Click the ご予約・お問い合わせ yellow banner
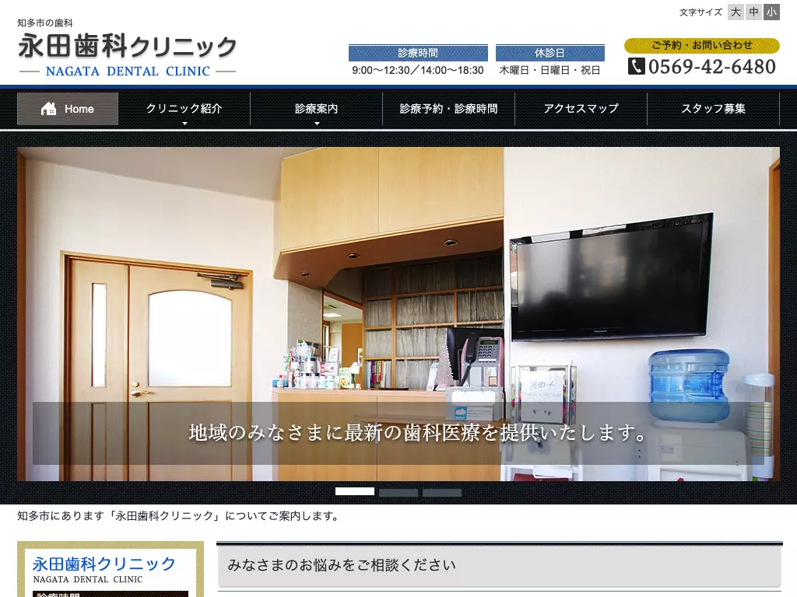The image size is (797, 597). pyautogui.click(x=702, y=45)
